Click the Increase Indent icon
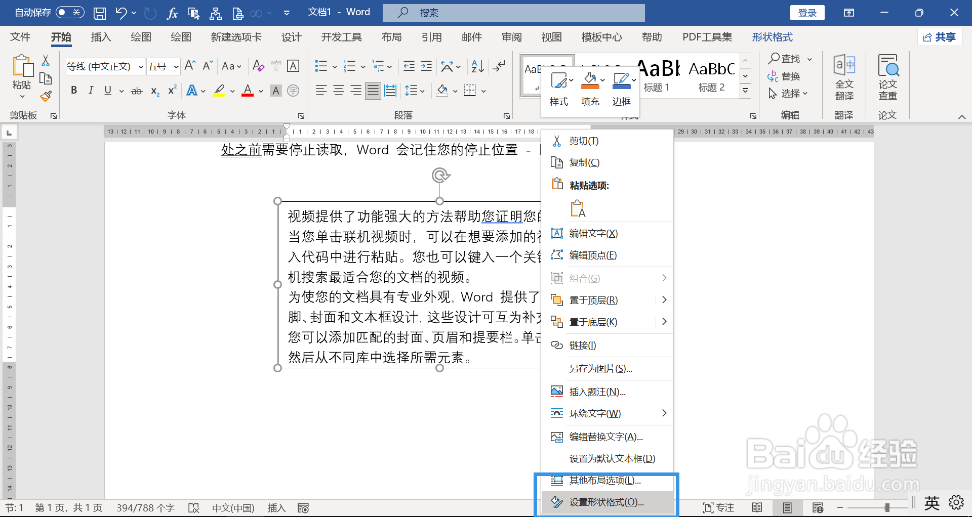972x517 pixels. pos(426,66)
